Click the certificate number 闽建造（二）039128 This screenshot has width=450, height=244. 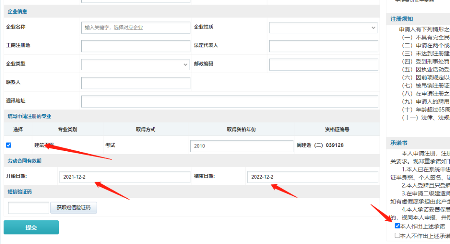(x=320, y=145)
